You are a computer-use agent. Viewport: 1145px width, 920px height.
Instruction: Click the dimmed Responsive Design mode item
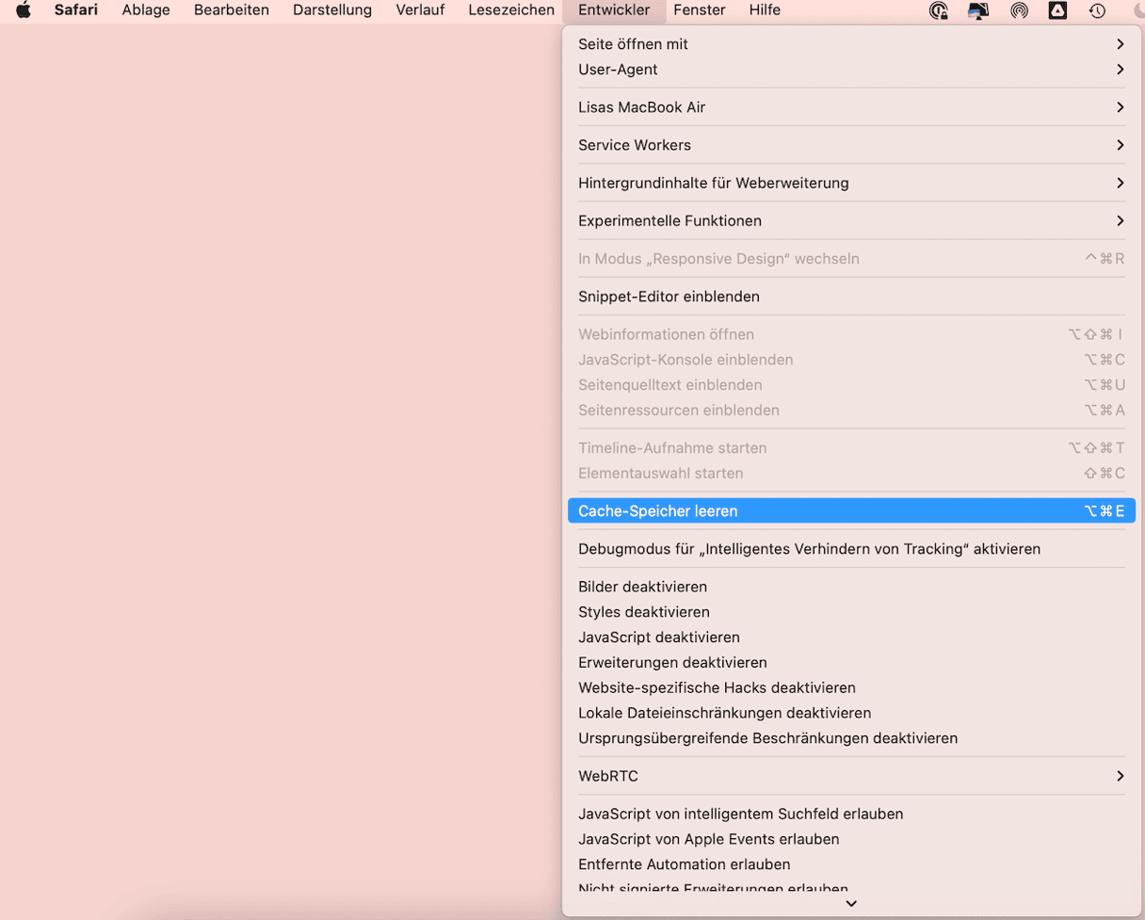point(851,259)
